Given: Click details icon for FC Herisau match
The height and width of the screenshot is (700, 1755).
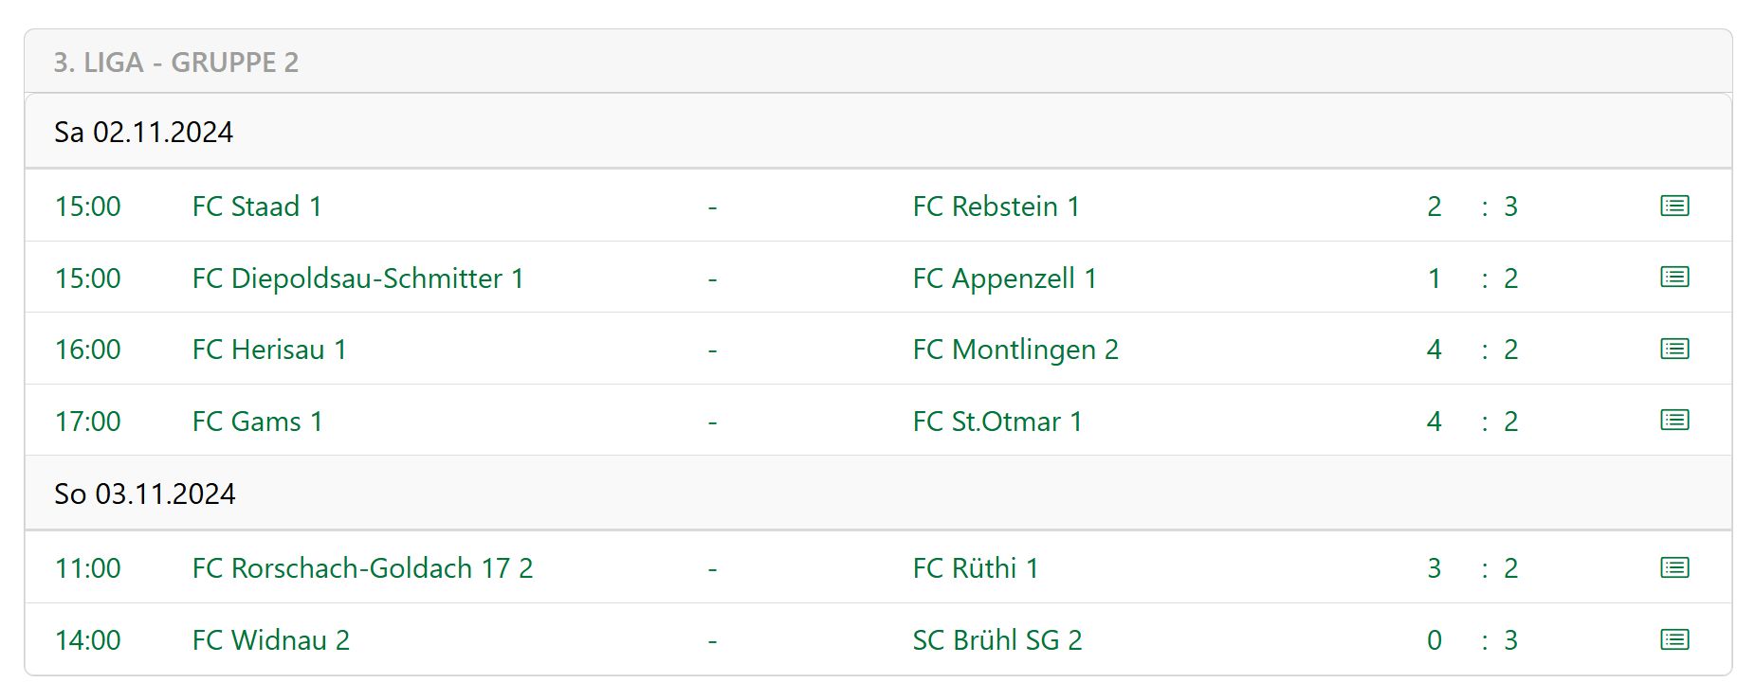Looking at the screenshot, I should (x=1674, y=350).
